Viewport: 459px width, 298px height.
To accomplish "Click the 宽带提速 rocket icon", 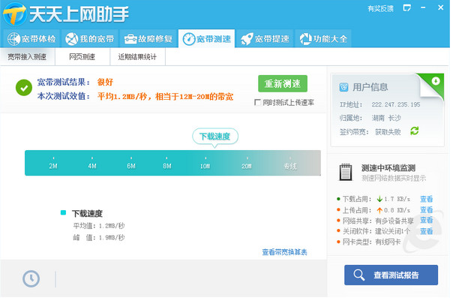I will 247,39.
